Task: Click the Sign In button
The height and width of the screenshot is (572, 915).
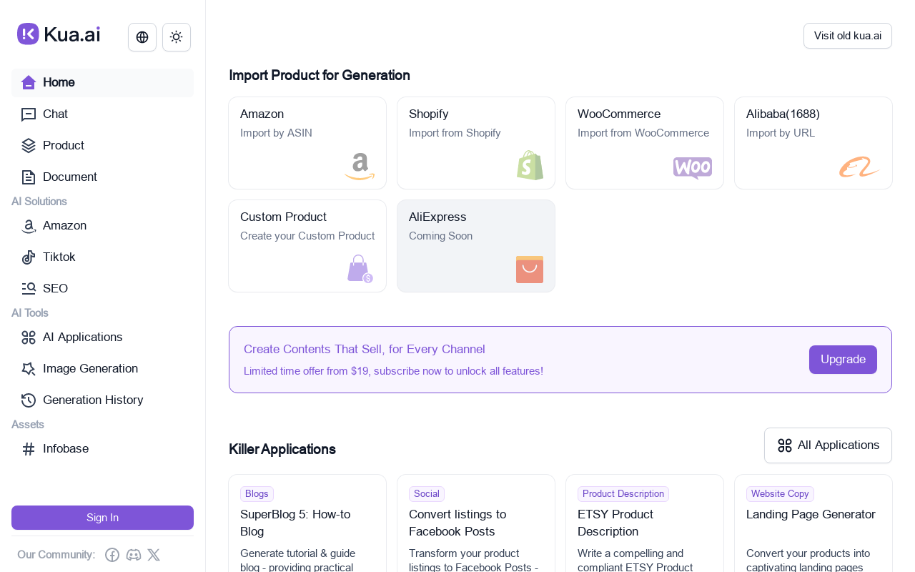Action: point(102,518)
